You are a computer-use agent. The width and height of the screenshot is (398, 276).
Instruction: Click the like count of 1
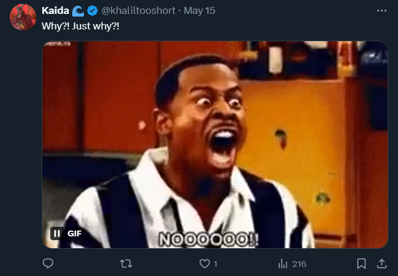click(216, 264)
